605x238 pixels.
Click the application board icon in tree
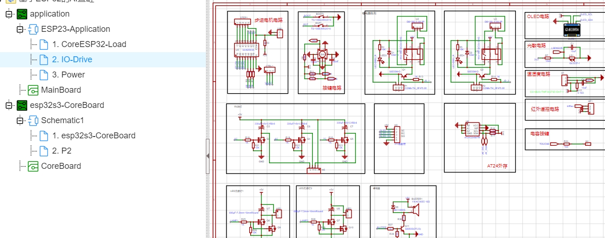click(22, 14)
